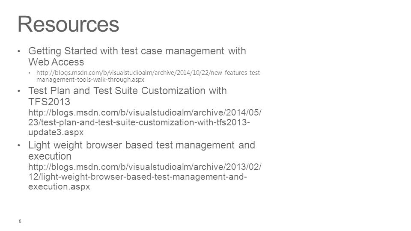This screenshot has height=231, width=411.
Task: Click the slide number 8
Action: [x=20, y=221]
